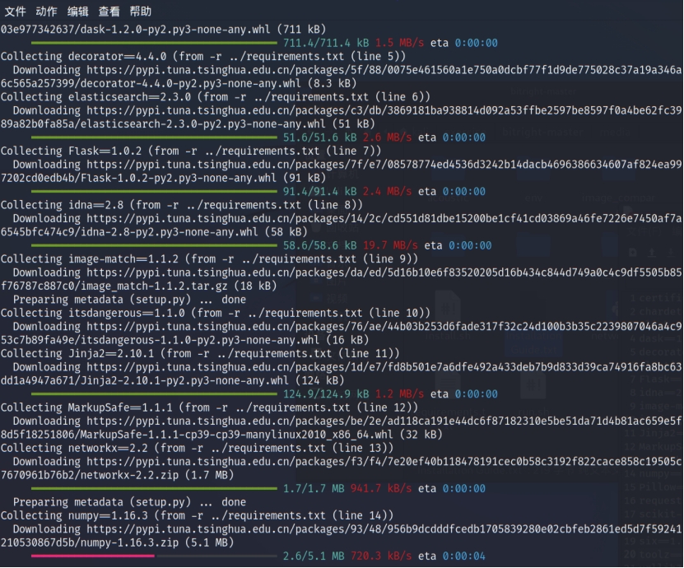Open the 查看 menu
Viewport: 684px width, 568px height.
[x=109, y=12]
